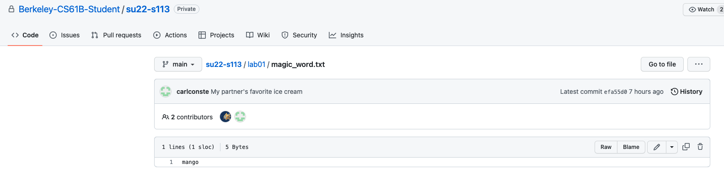Open the lab01 folder breadcrumb link
The height and width of the screenshot is (179, 724).
pyautogui.click(x=257, y=64)
